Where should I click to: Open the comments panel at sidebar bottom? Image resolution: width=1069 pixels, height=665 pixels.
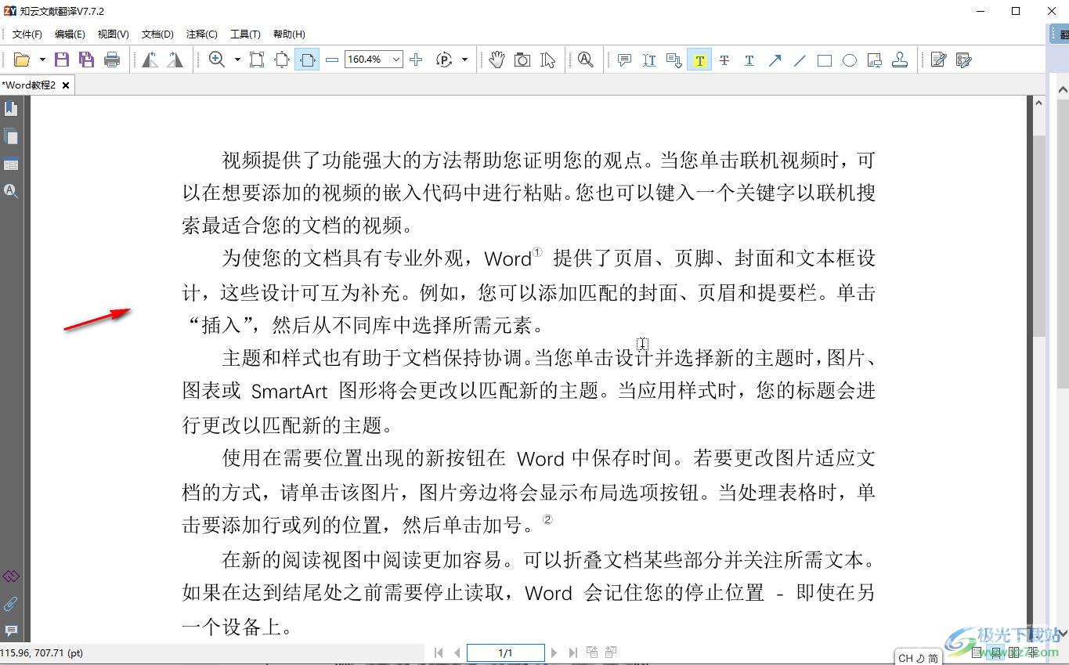click(11, 631)
